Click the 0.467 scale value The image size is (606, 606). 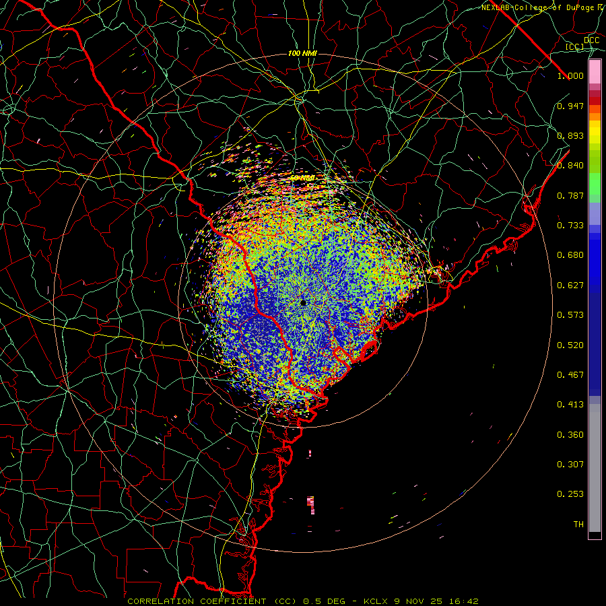570,375
